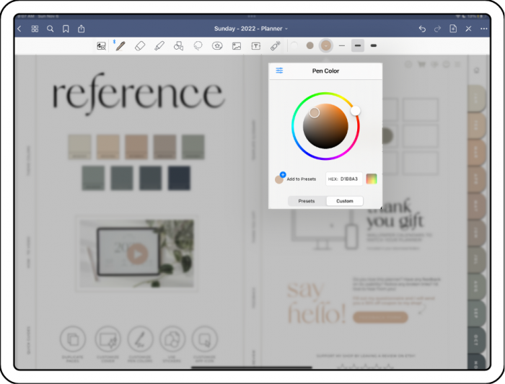Open the slider settings icon in Pen Color
The image size is (505, 384).
click(279, 71)
